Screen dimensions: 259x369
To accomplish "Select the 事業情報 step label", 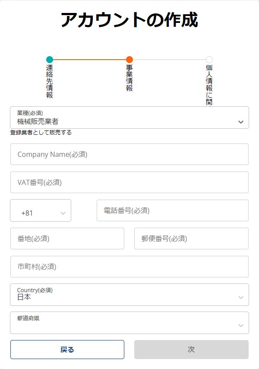I will pyautogui.click(x=129, y=78).
